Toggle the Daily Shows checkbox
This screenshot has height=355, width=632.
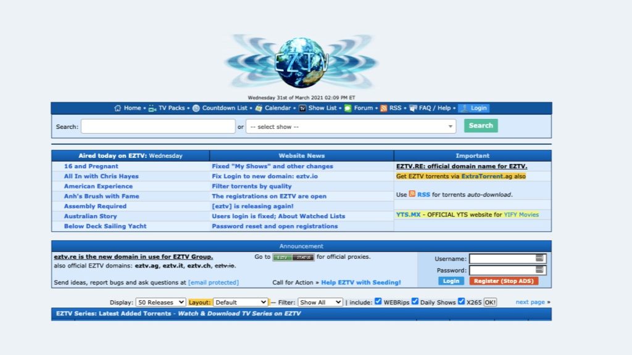tap(415, 301)
